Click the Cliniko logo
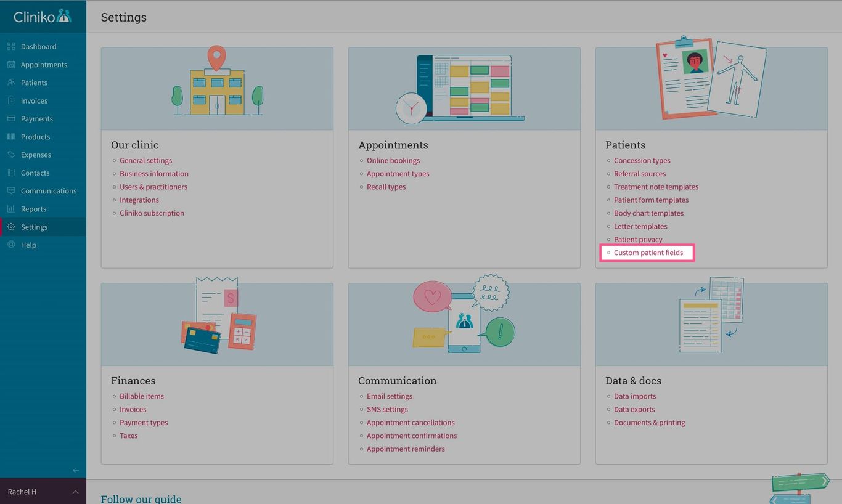842x504 pixels. tap(43, 16)
